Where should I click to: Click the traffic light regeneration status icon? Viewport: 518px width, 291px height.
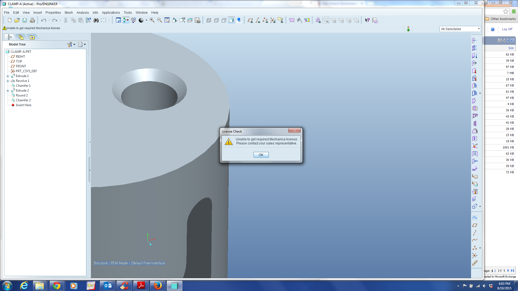tap(408, 29)
